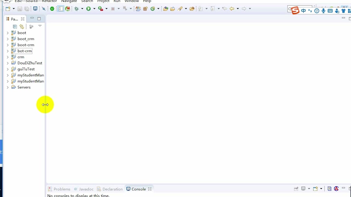
Task: Click the green Run button
Action: point(88,9)
